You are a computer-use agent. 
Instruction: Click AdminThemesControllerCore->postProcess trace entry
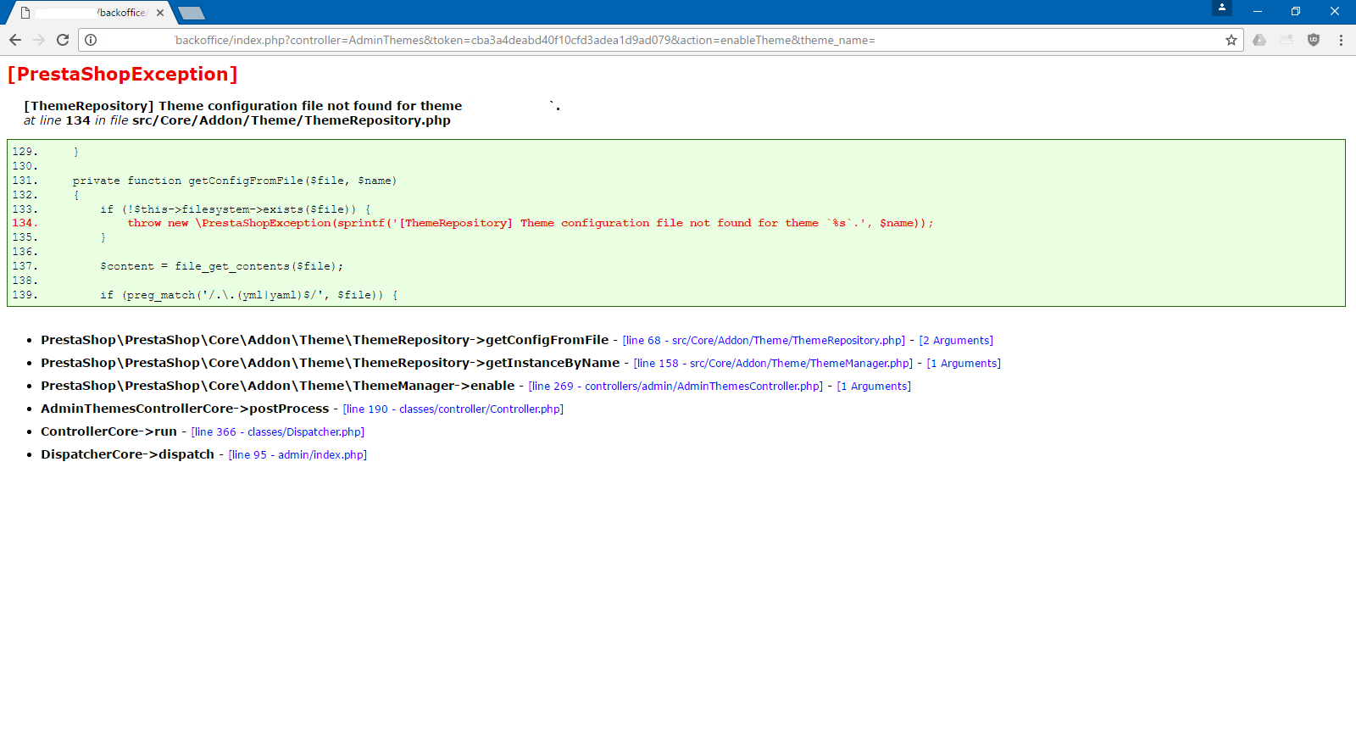pyautogui.click(x=185, y=409)
